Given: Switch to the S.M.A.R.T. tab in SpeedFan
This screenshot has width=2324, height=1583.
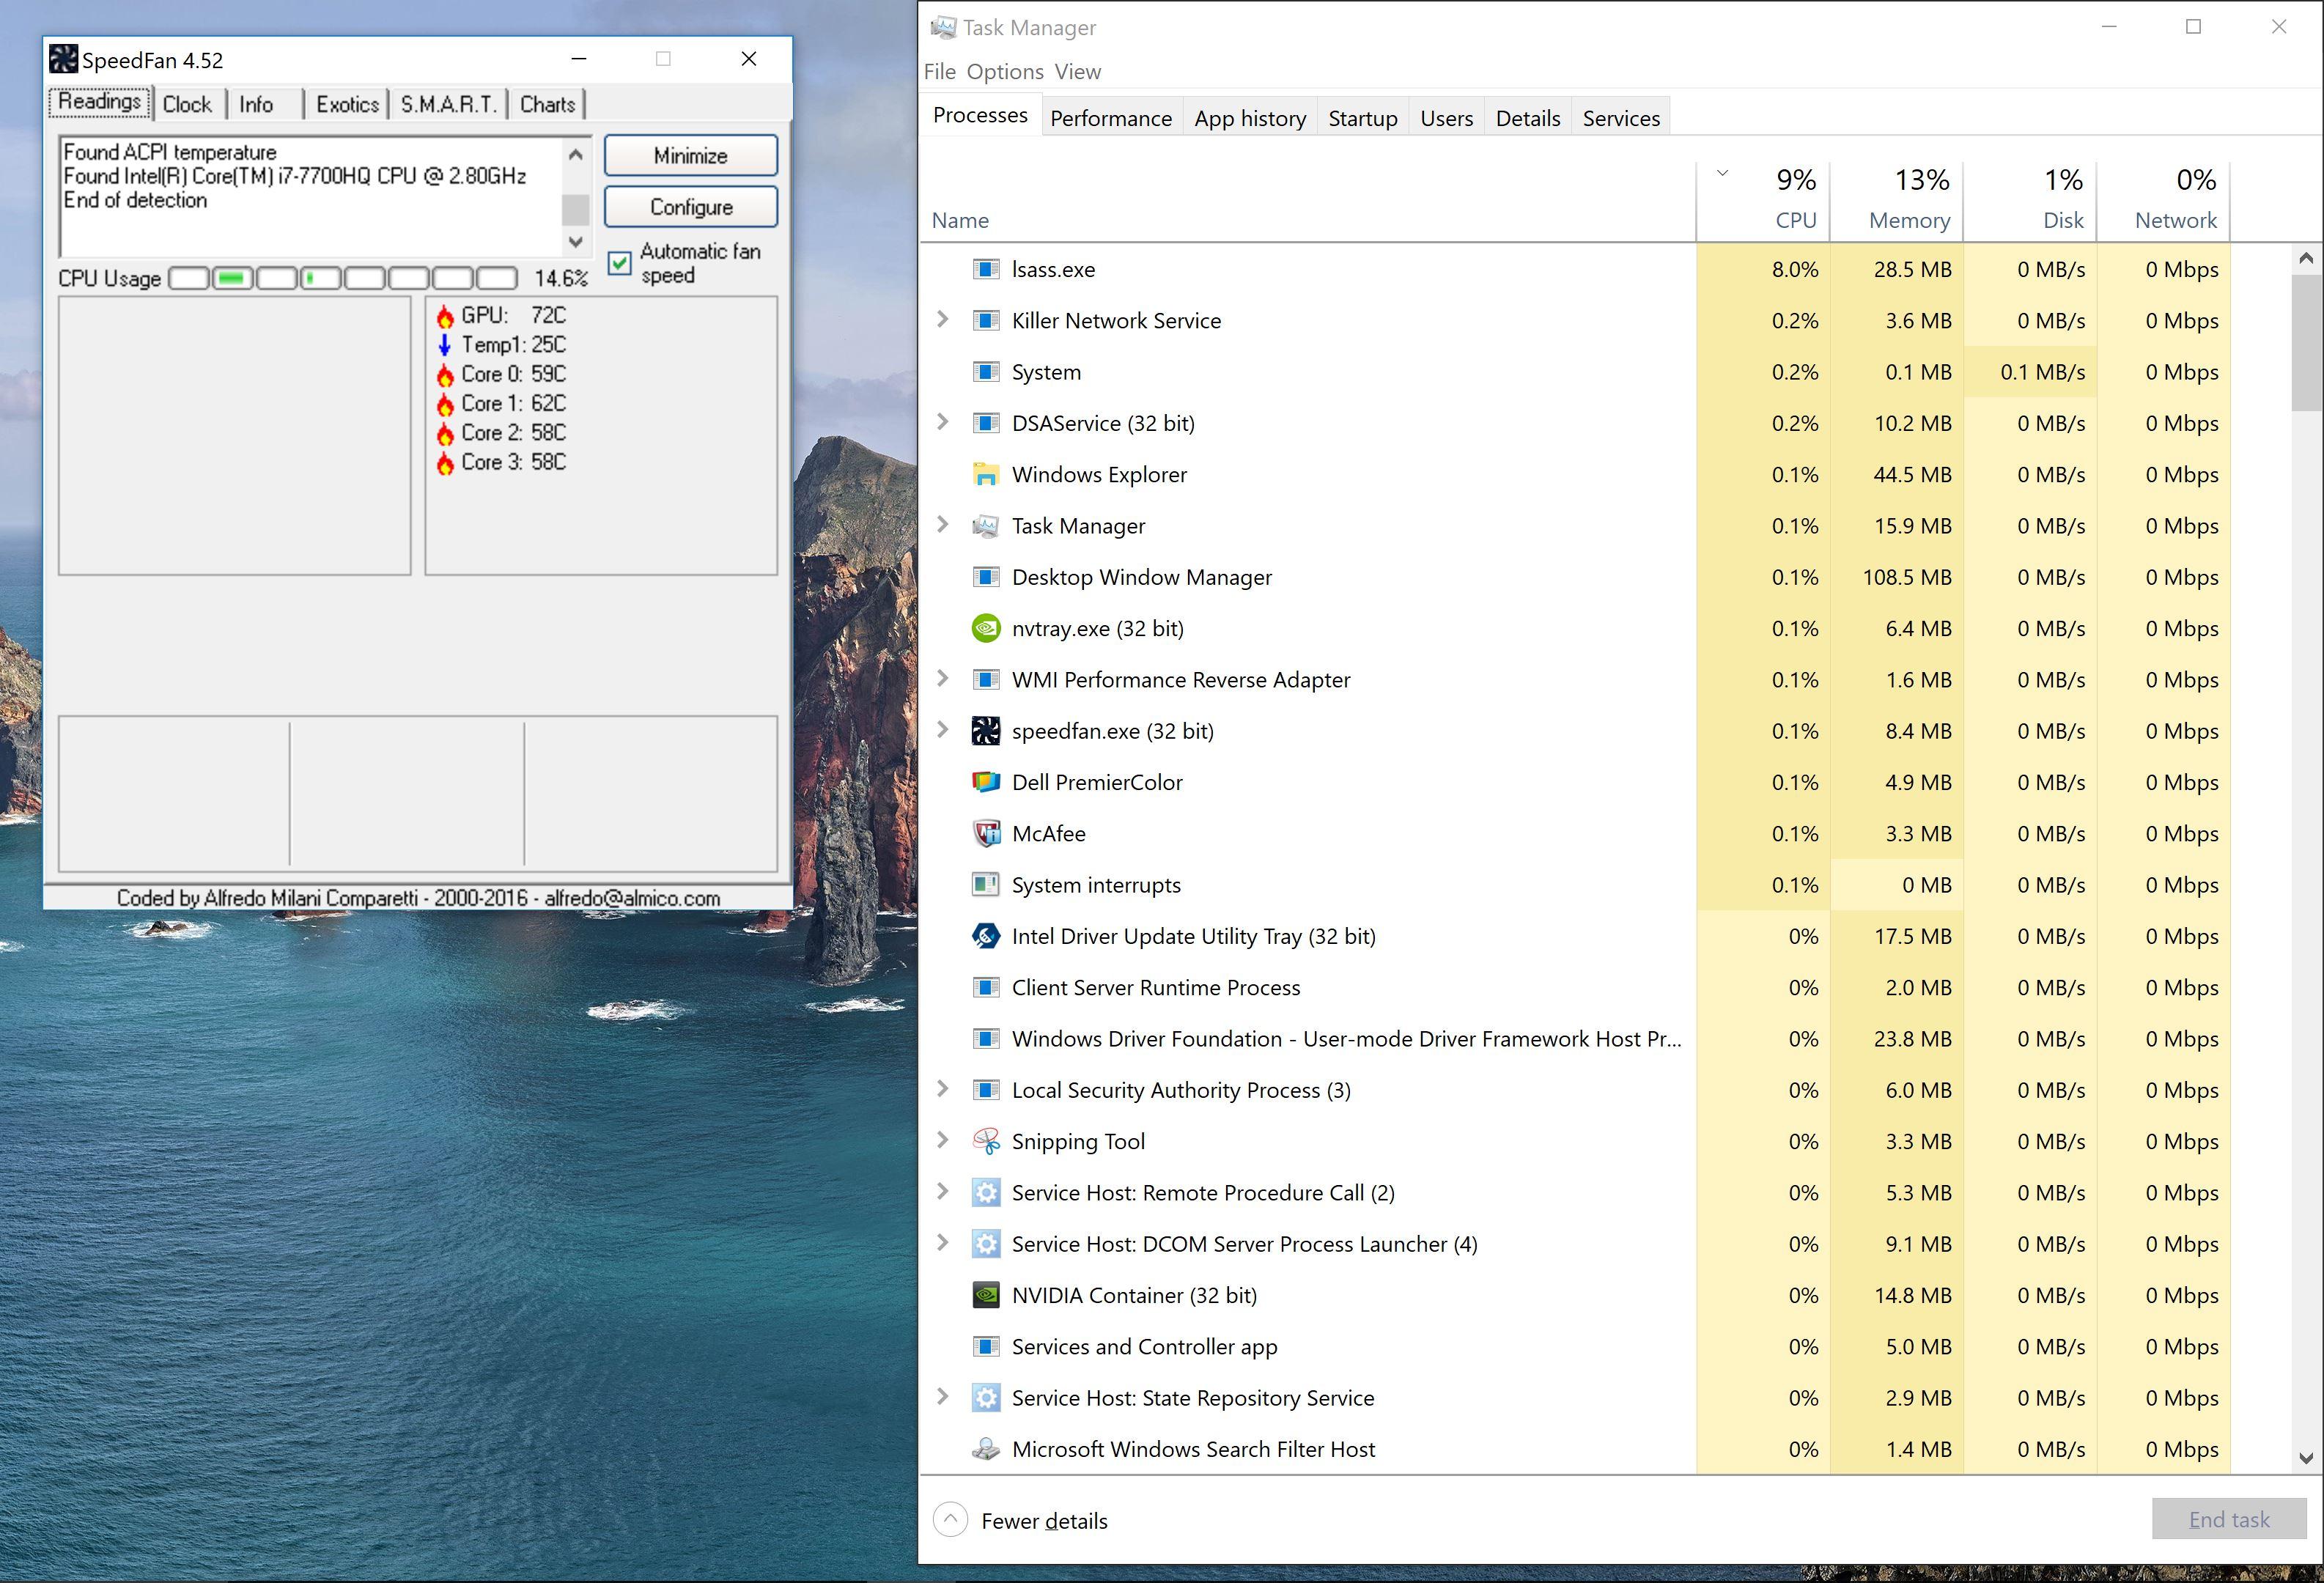Looking at the screenshot, I should pos(447,103).
